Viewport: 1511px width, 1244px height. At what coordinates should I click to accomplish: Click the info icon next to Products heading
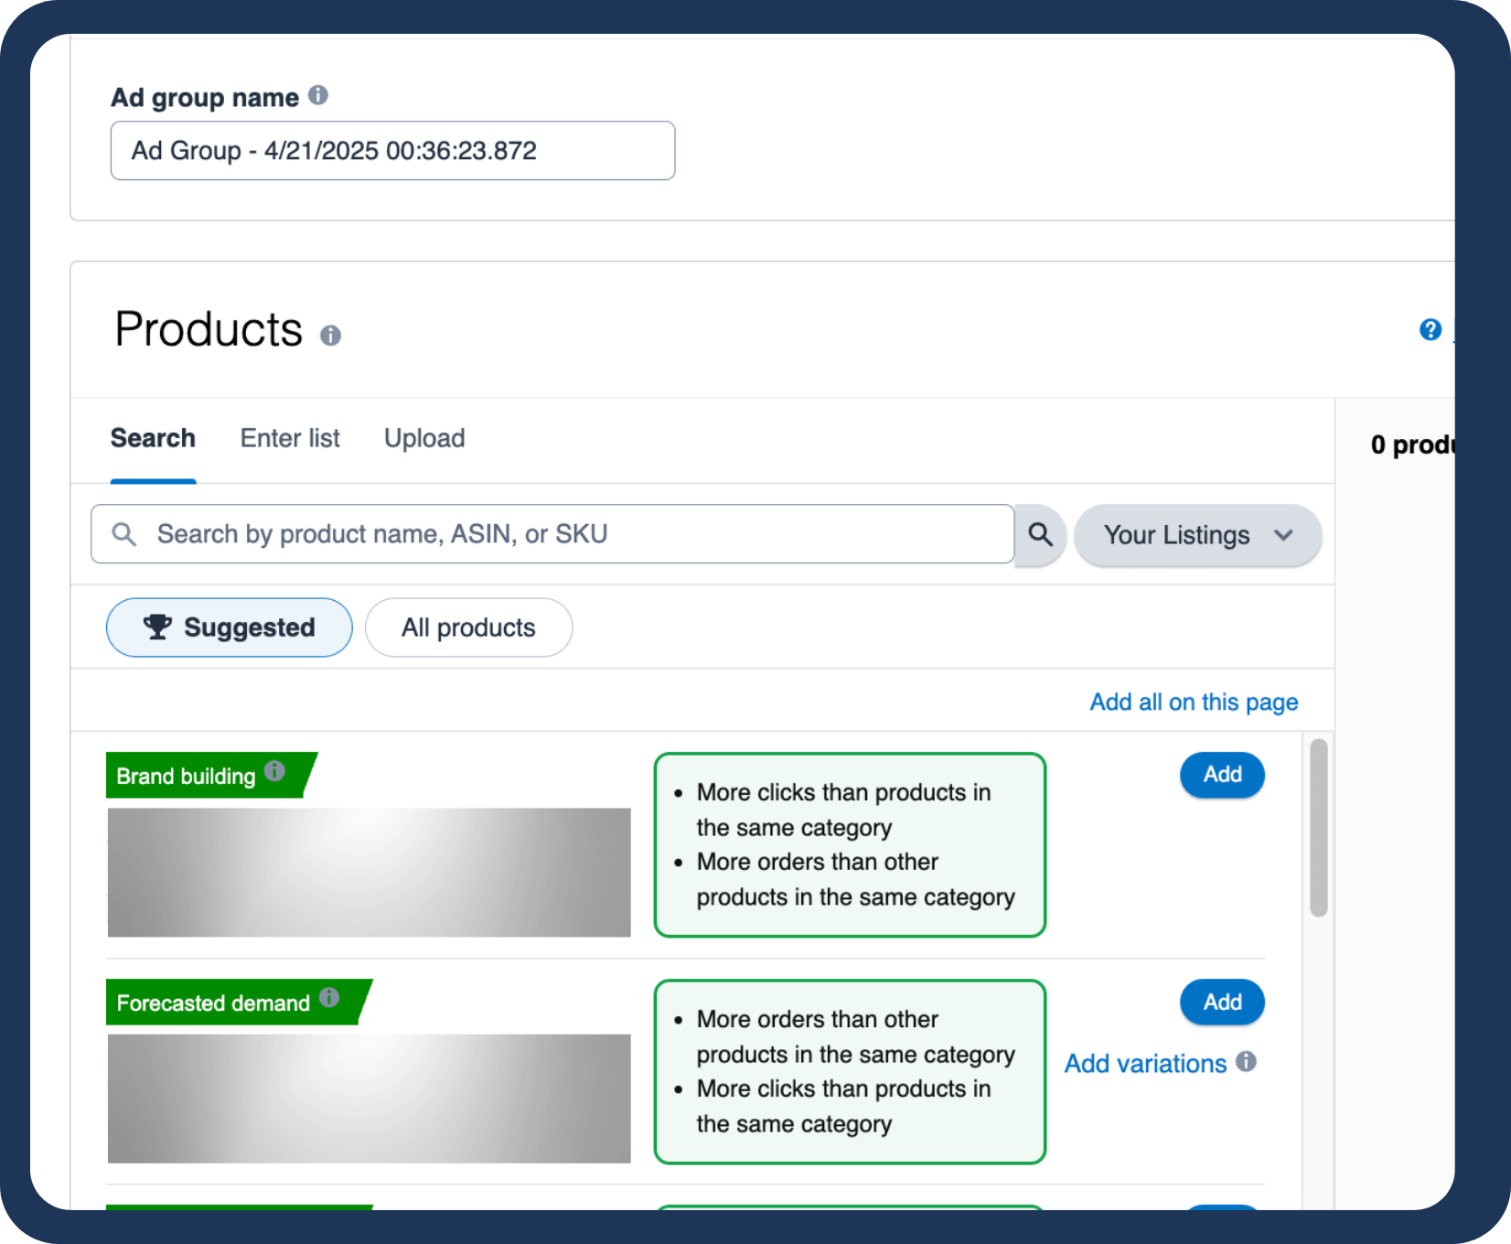(330, 336)
